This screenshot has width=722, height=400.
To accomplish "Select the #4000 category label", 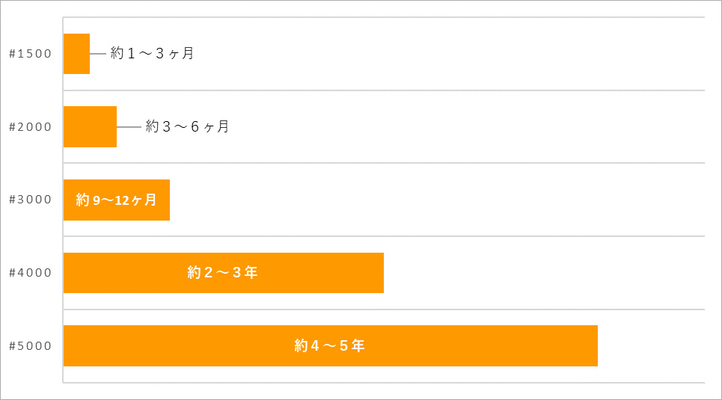I will 30,273.
